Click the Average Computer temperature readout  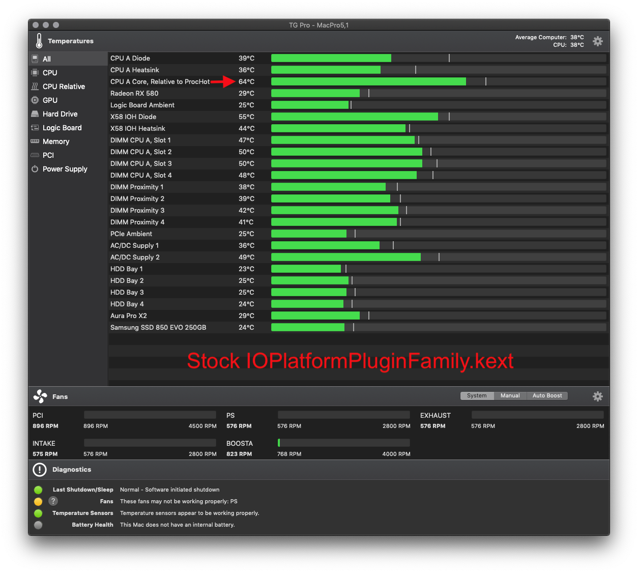pos(549,37)
